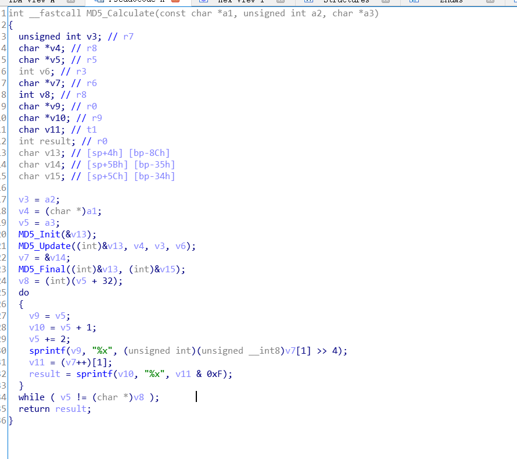Click the '(char *)a1' cast expression
Image resolution: width=517 pixels, height=459 pixels.
tap(71, 211)
